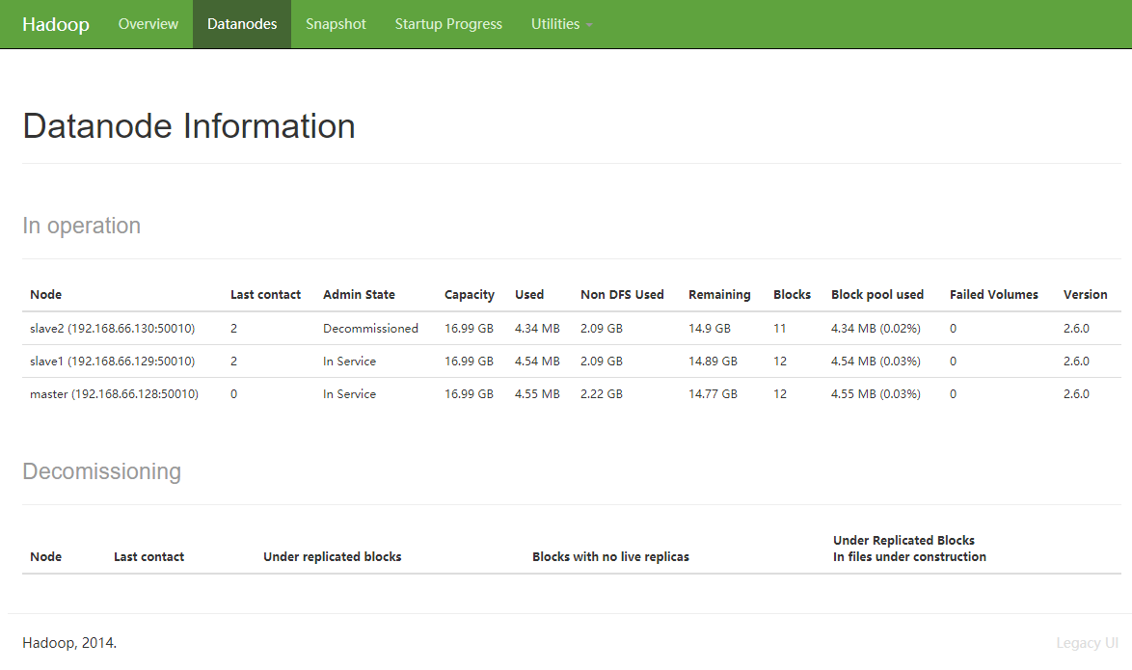Click the Capacity column header
Viewport: 1132px width, 670px height.
470,295
